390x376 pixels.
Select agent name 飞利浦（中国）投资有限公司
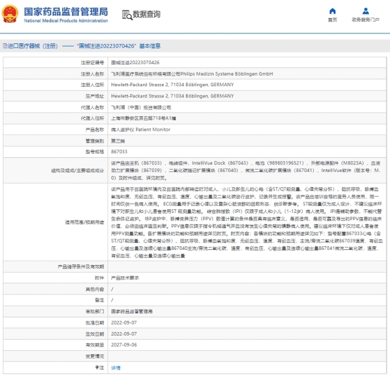[141, 107]
